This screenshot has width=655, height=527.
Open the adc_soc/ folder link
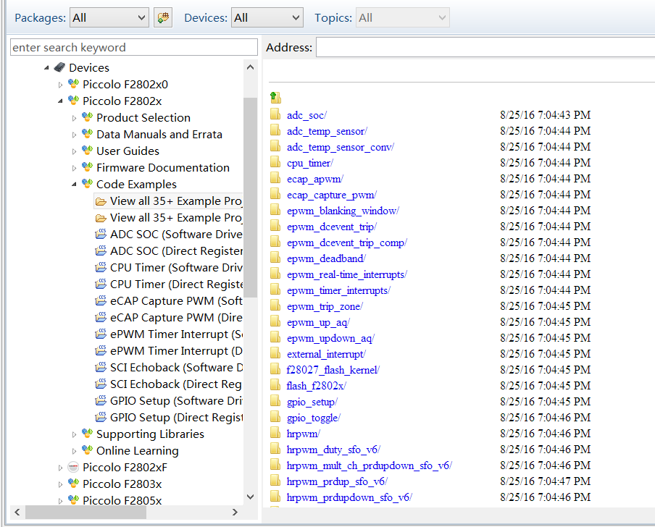[306, 115]
